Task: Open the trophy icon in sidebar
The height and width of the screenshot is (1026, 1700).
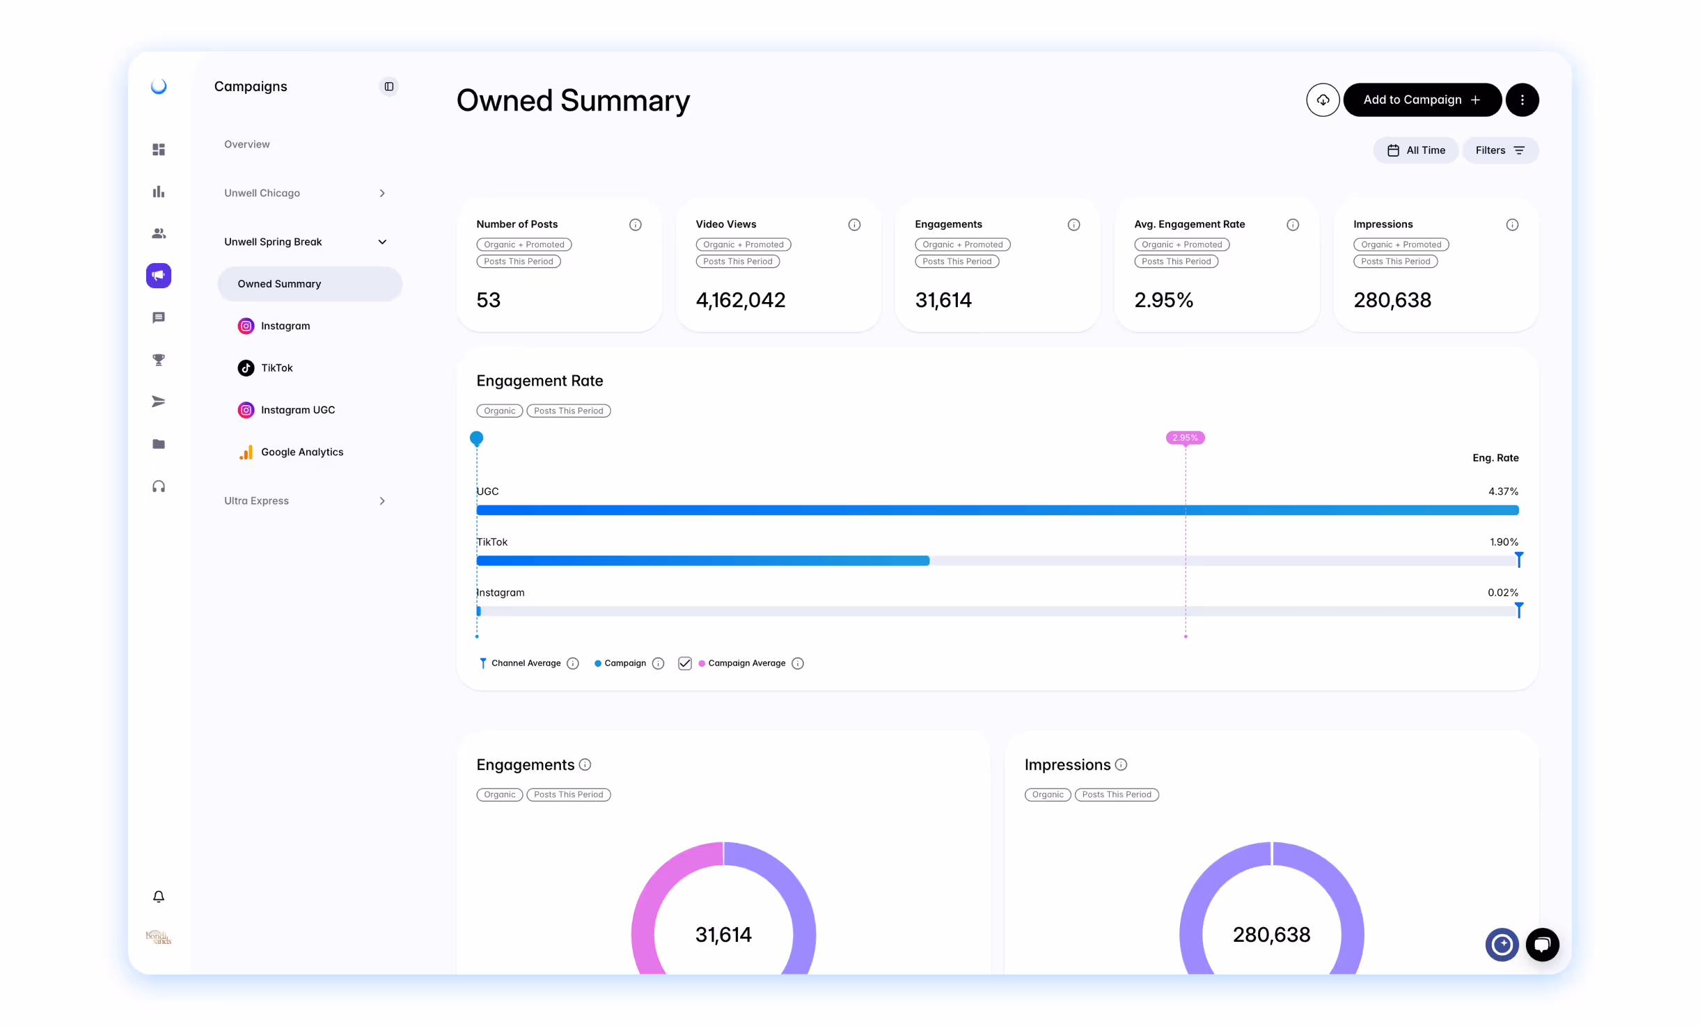Action: (x=159, y=360)
